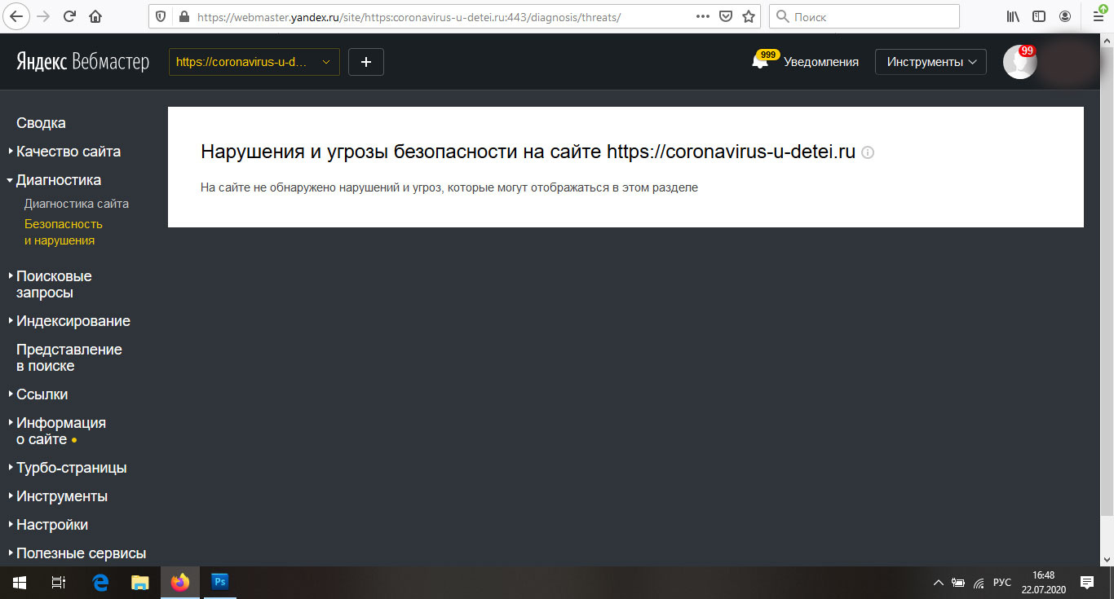1114x599 pixels.
Task: Click the browser forward arrow
Action: coord(43,16)
